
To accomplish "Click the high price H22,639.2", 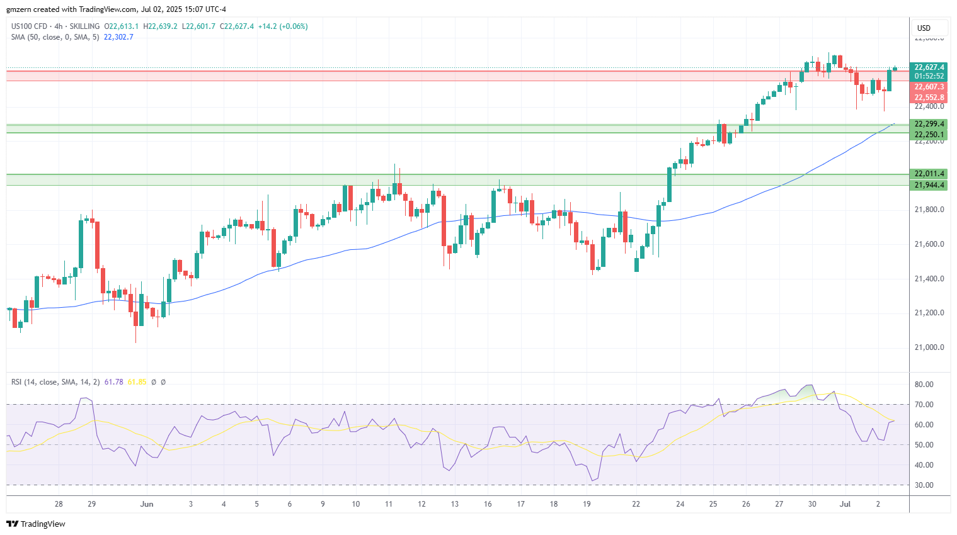I will click(161, 26).
